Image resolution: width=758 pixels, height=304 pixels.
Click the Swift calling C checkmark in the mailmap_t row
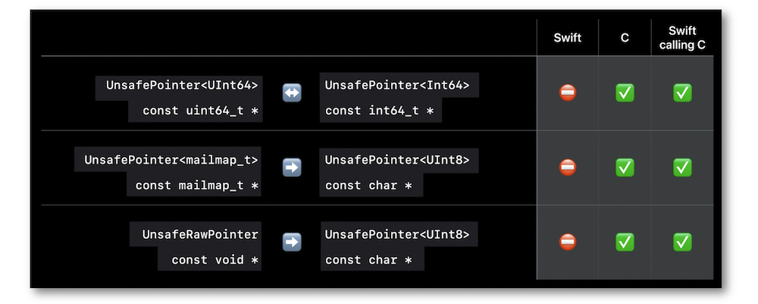tap(682, 168)
